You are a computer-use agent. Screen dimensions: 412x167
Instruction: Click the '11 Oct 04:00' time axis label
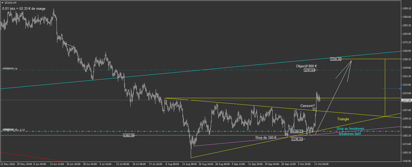321,164
